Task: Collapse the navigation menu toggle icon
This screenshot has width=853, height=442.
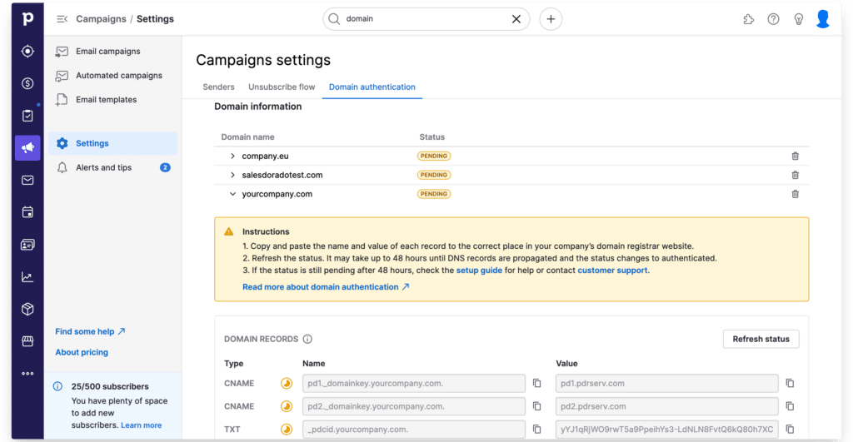Action: coord(62,19)
